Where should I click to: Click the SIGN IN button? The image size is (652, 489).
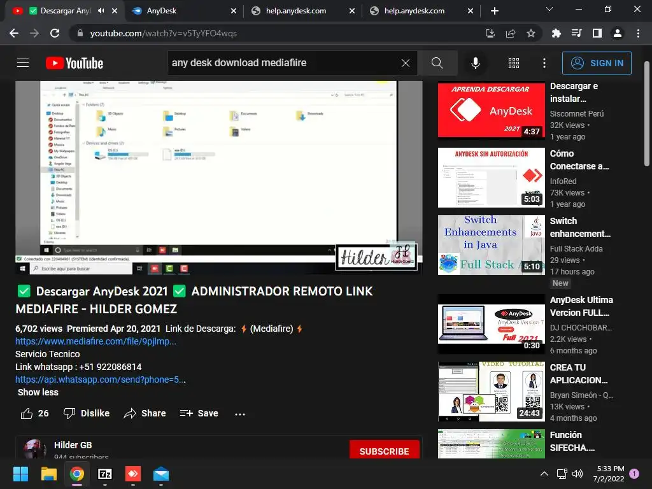tap(597, 63)
